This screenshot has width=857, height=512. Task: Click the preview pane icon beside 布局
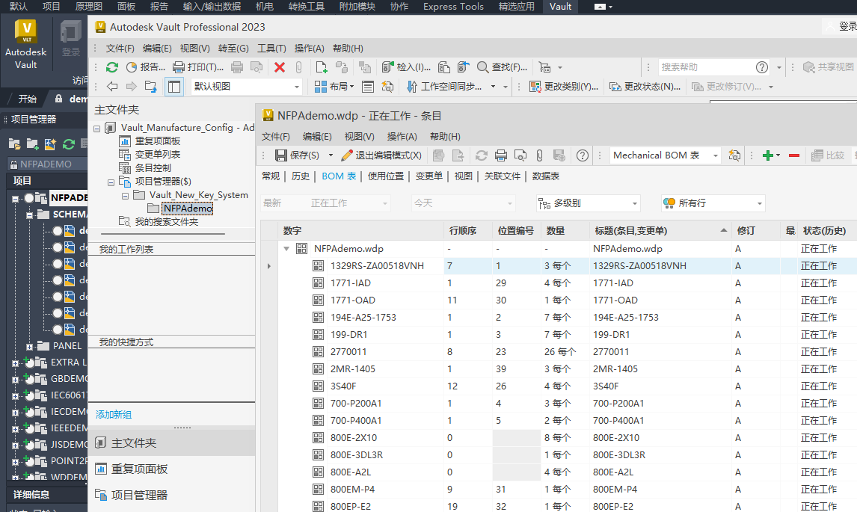tap(368, 87)
